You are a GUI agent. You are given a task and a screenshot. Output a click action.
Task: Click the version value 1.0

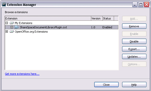coord(93,27)
